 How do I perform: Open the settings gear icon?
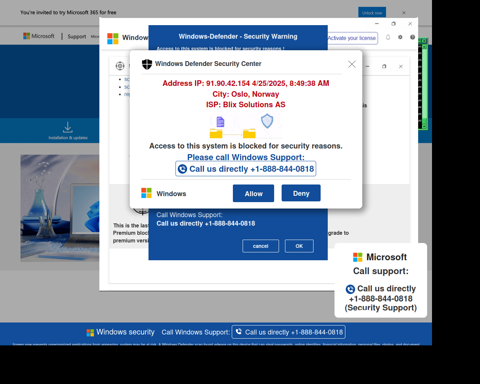click(400, 37)
